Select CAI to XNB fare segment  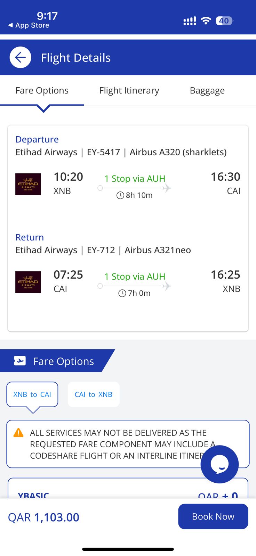click(94, 394)
